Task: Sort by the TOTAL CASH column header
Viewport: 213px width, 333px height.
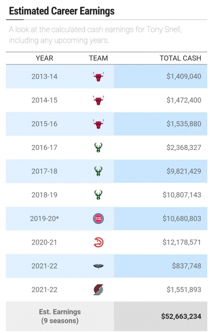Action: (x=180, y=58)
